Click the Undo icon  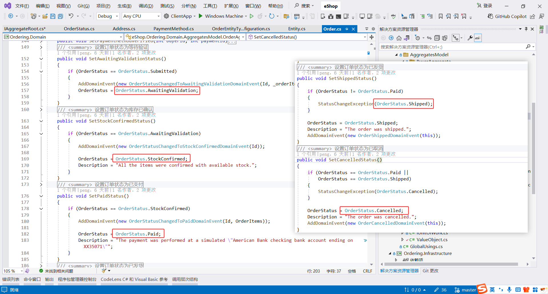71,16
